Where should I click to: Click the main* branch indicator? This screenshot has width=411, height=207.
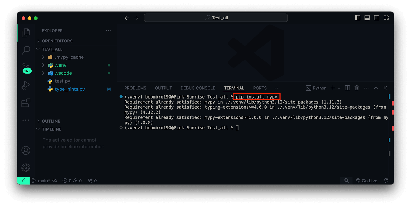click(x=41, y=181)
